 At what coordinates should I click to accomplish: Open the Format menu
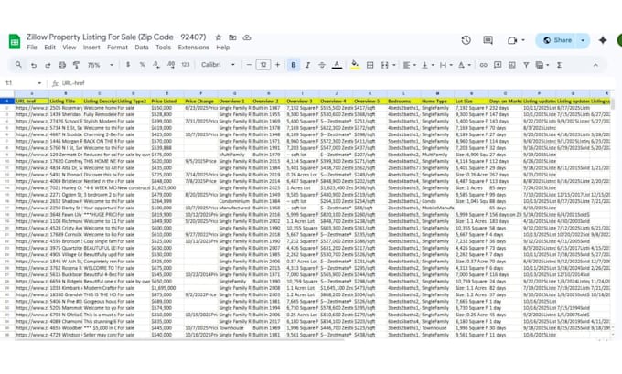[x=117, y=48]
